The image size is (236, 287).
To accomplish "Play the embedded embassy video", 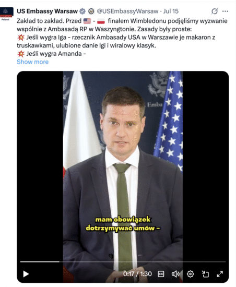I will pos(26,274).
